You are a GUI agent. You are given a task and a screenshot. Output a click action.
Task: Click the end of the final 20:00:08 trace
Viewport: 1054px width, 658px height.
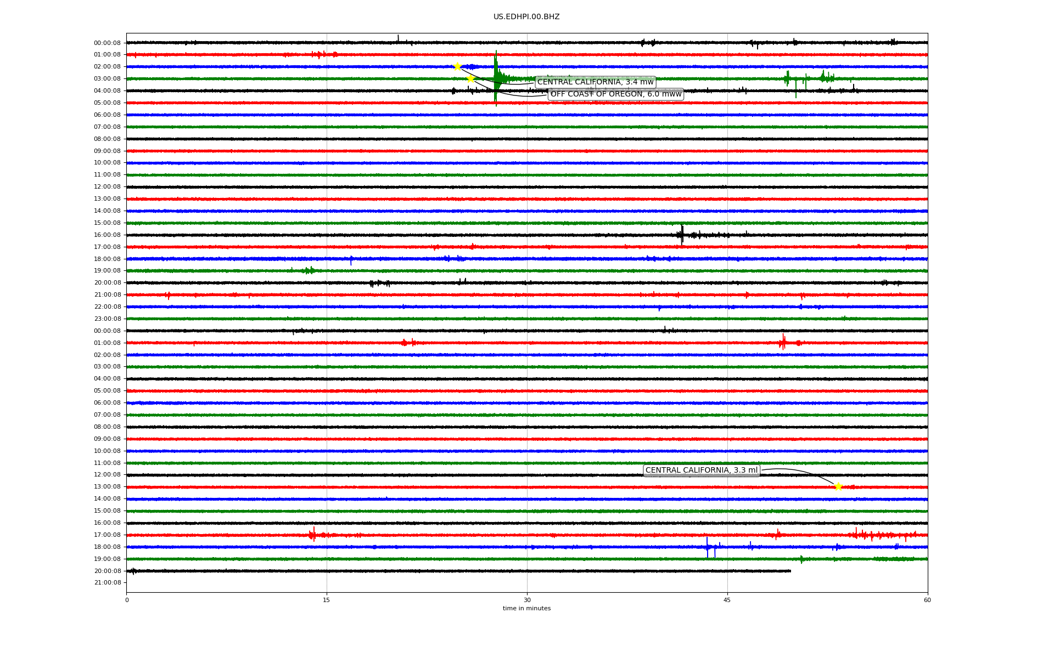point(789,571)
